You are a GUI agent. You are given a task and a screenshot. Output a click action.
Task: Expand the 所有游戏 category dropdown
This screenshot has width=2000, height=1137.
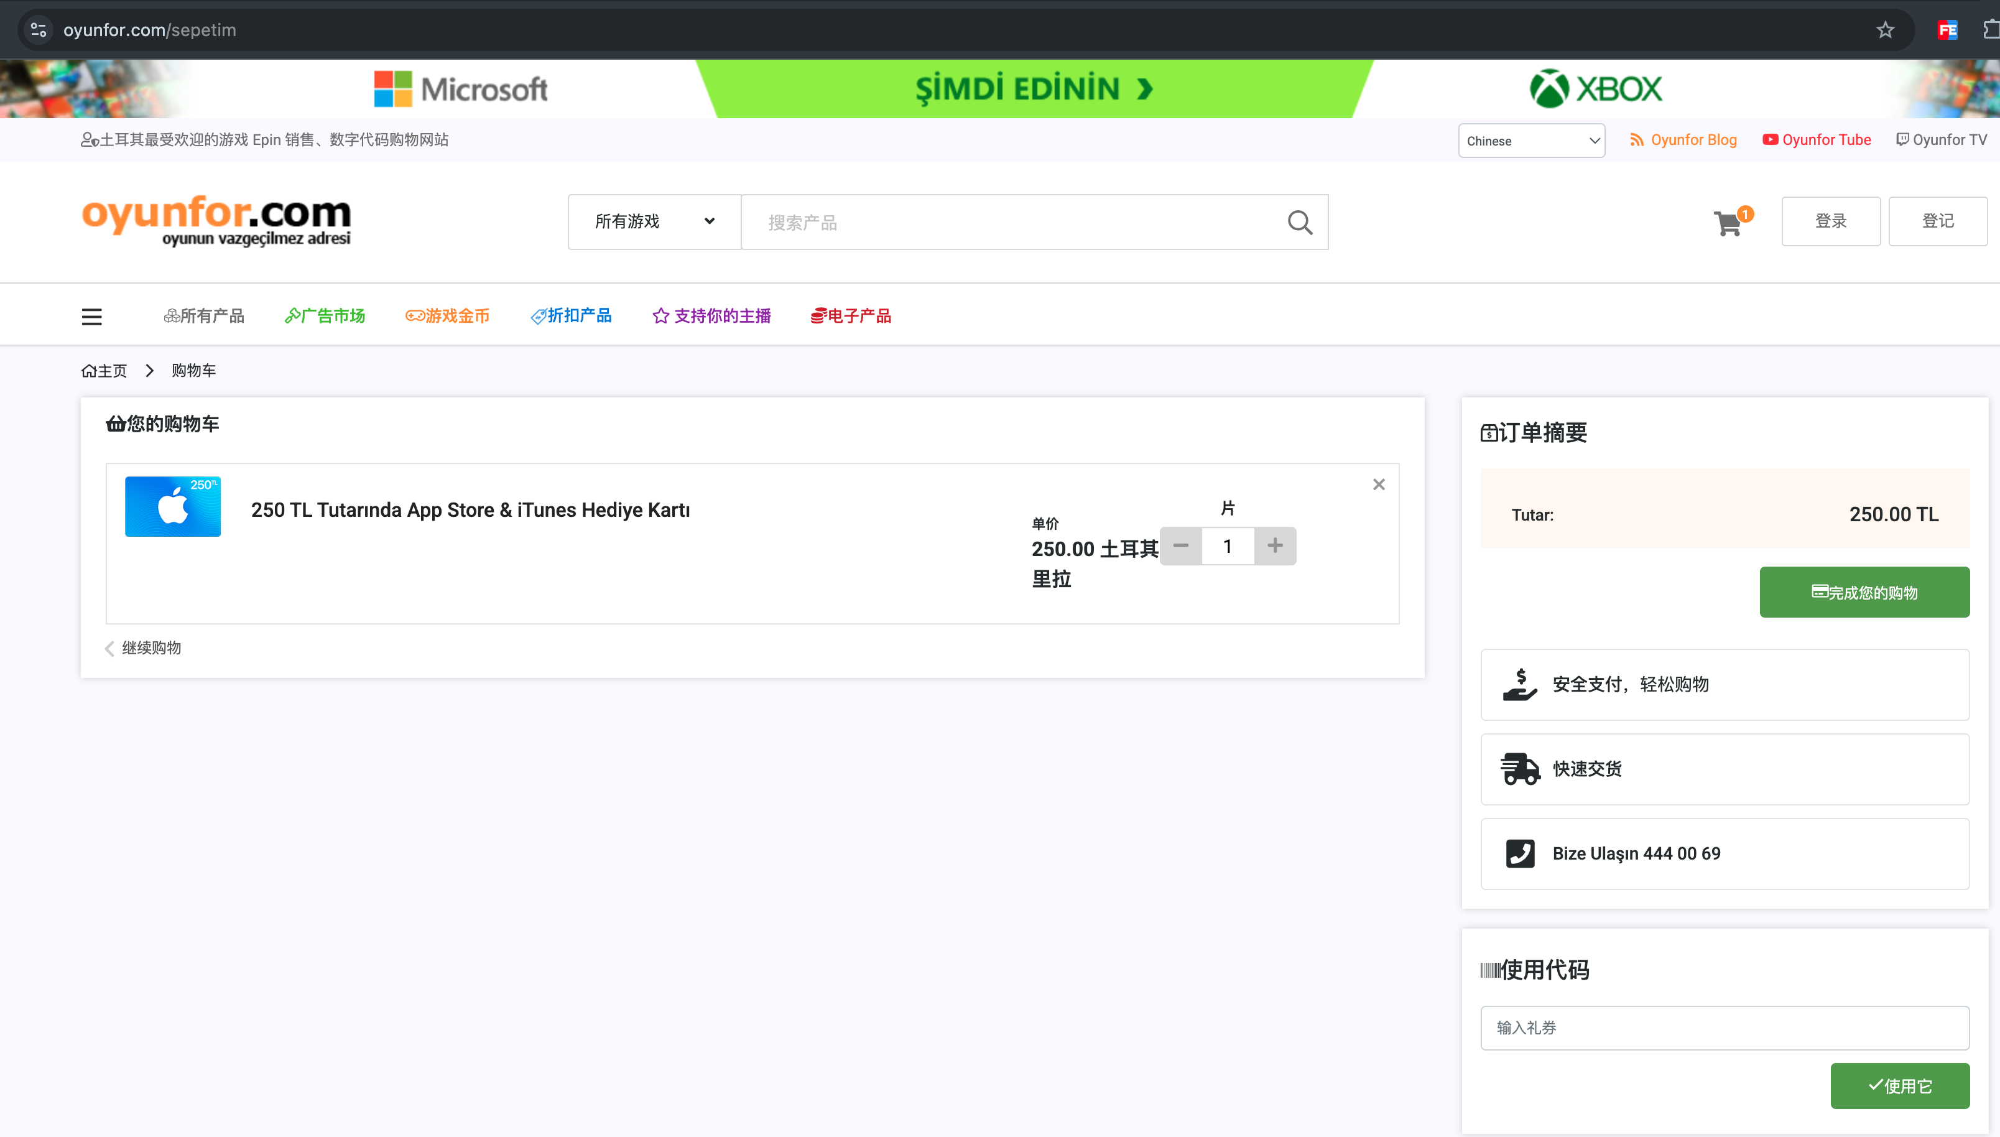pyautogui.click(x=654, y=222)
